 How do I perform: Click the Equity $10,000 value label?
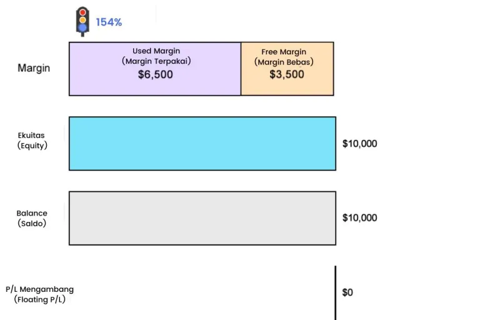pos(360,144)
